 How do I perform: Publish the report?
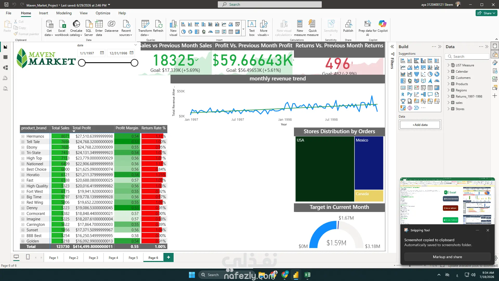pyautogui.click(x=348, y=26)
